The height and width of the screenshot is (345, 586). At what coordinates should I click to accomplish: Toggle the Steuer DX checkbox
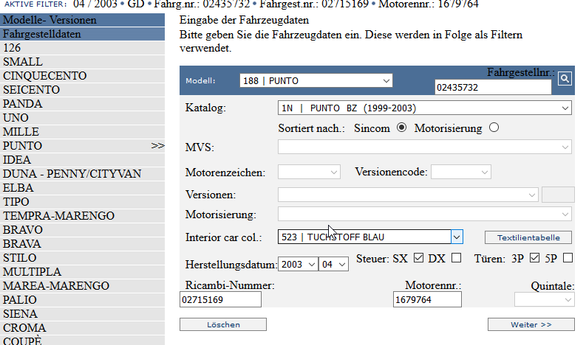(x=456, y=258)
